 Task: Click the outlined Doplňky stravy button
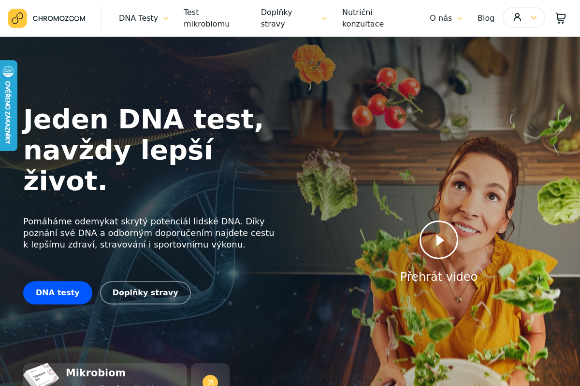[x=145, y=293]
